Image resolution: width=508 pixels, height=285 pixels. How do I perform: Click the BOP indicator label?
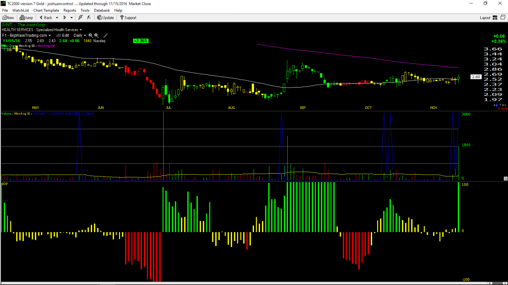[x=4, y=184]
